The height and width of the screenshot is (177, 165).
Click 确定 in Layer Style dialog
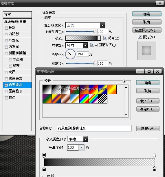[147, 14]
